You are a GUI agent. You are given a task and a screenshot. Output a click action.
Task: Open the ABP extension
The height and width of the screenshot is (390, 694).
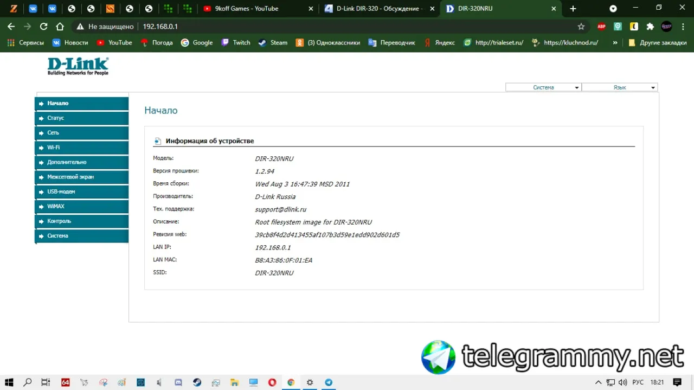(x=601, y=27)
